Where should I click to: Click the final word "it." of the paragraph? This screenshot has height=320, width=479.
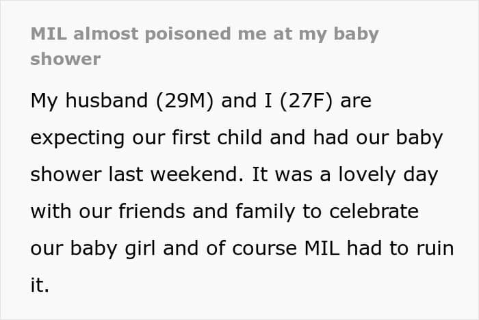(x=40, y=285)
